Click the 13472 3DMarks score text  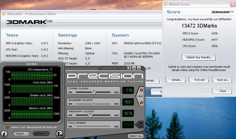coord(199,26)
